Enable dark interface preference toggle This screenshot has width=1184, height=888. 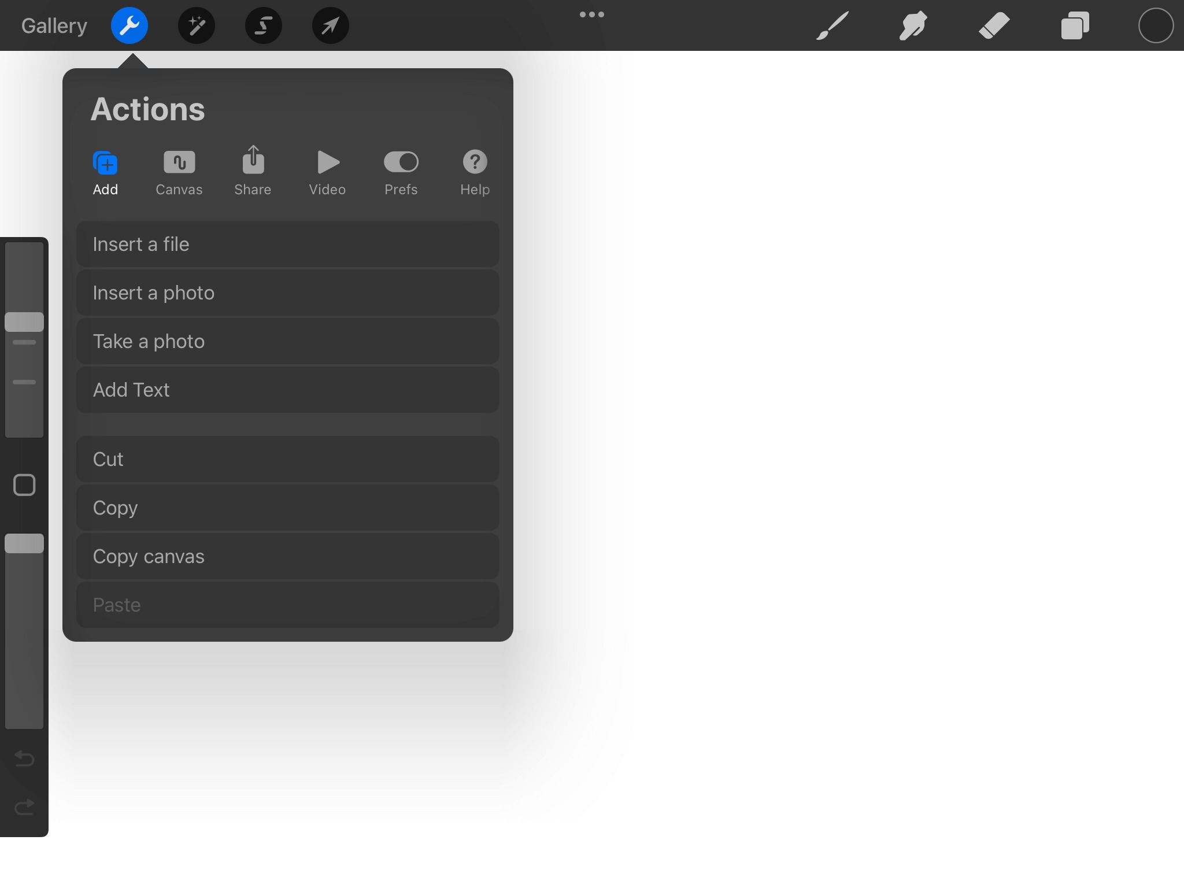coord(401,172)
